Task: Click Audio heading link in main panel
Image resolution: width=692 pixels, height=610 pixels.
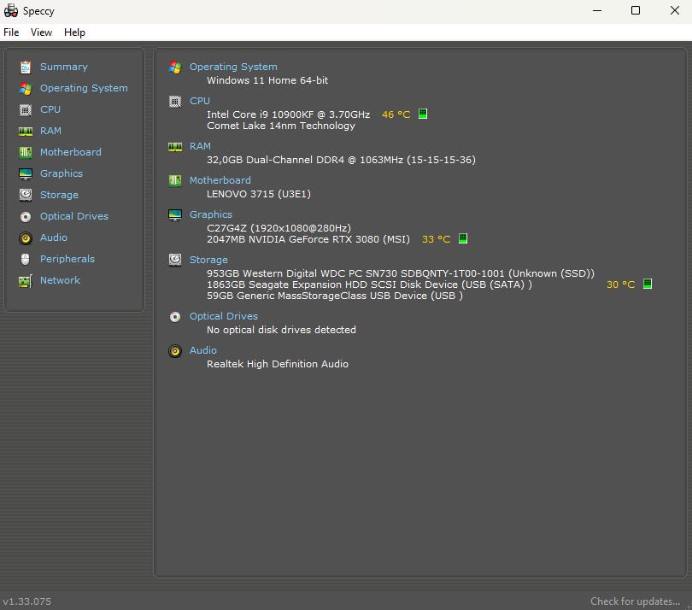Action: pos(203,350)
